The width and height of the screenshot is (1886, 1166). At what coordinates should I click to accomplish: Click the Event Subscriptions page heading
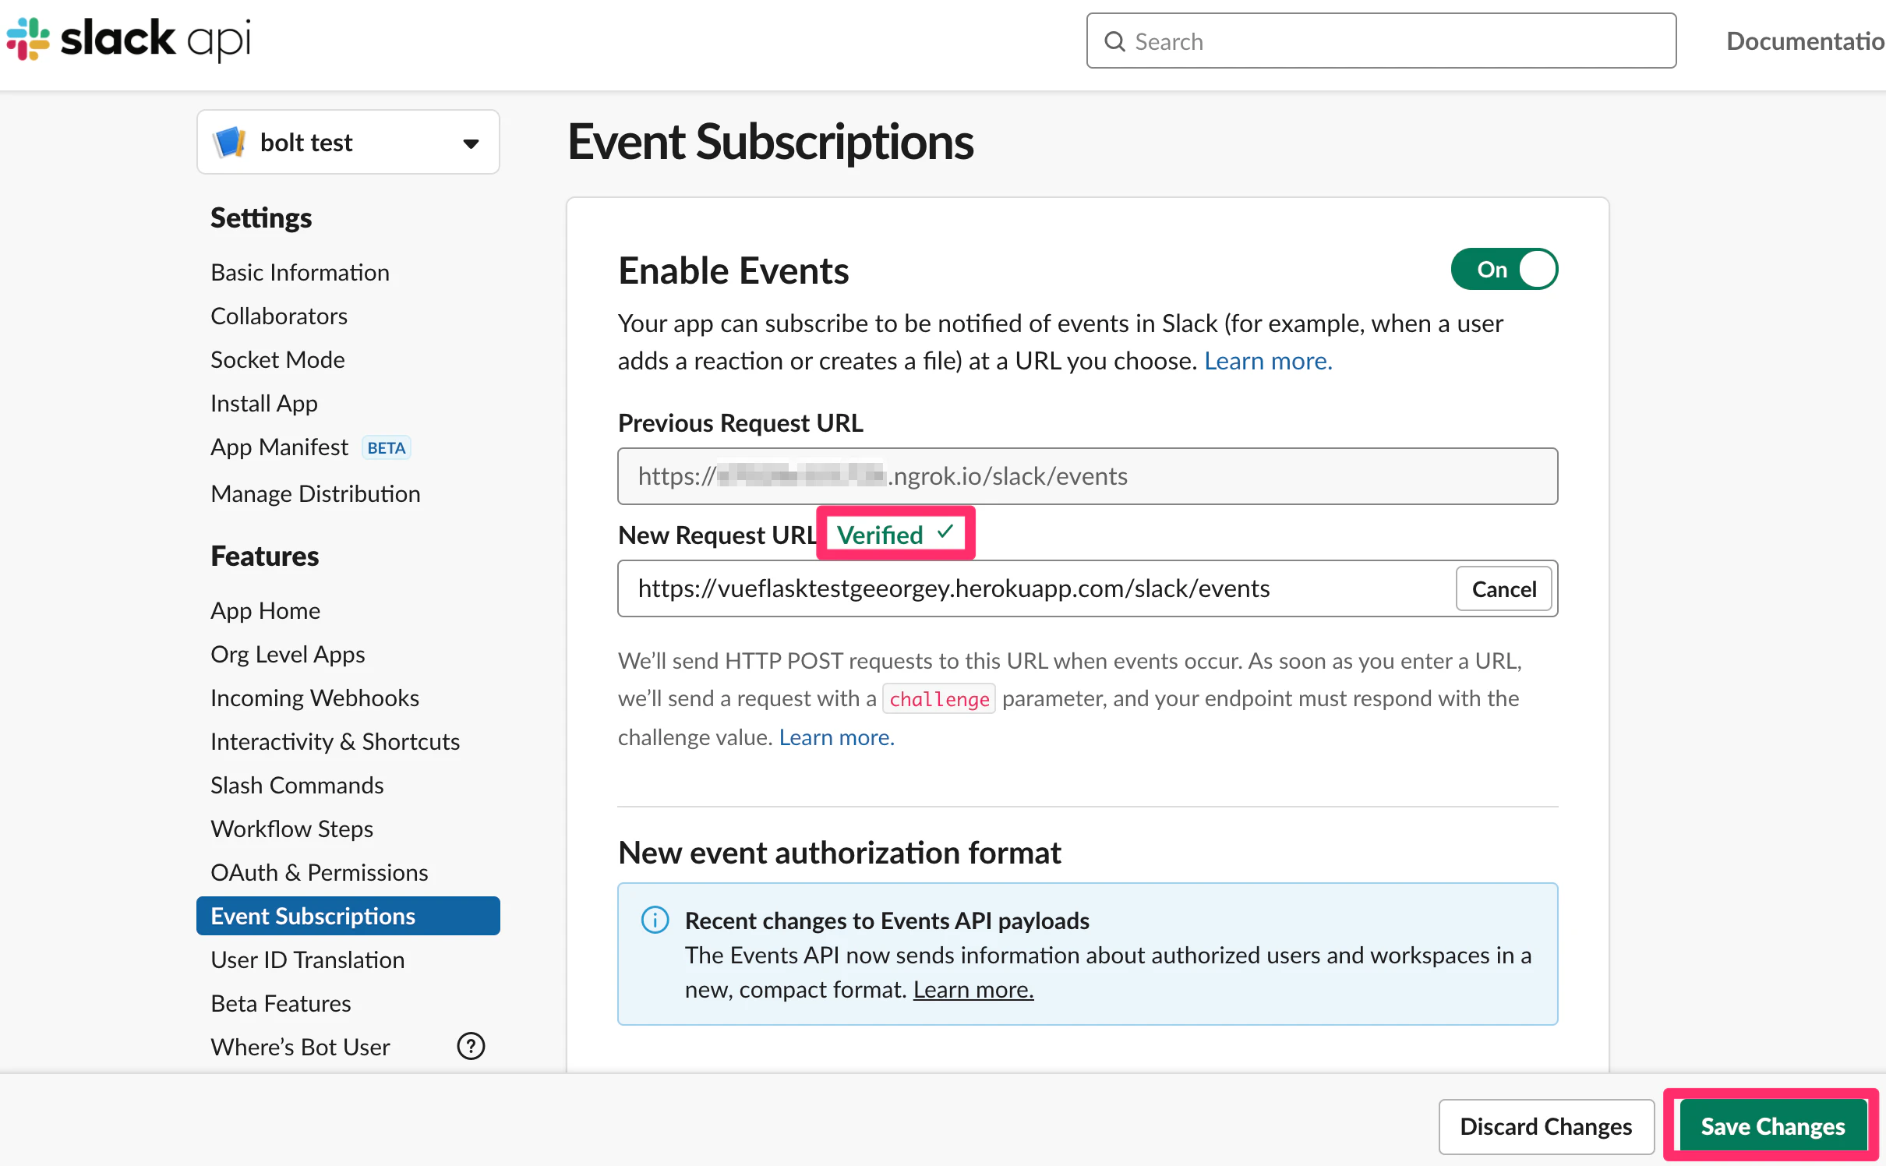(x=770, y=143)
